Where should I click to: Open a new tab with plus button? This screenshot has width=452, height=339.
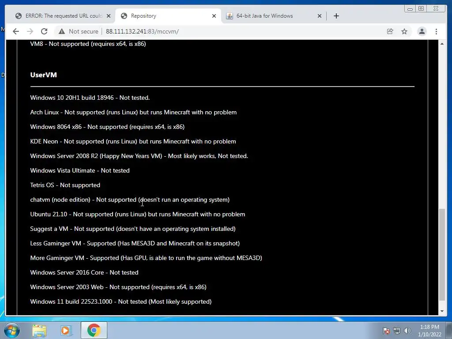pos(336,16)
